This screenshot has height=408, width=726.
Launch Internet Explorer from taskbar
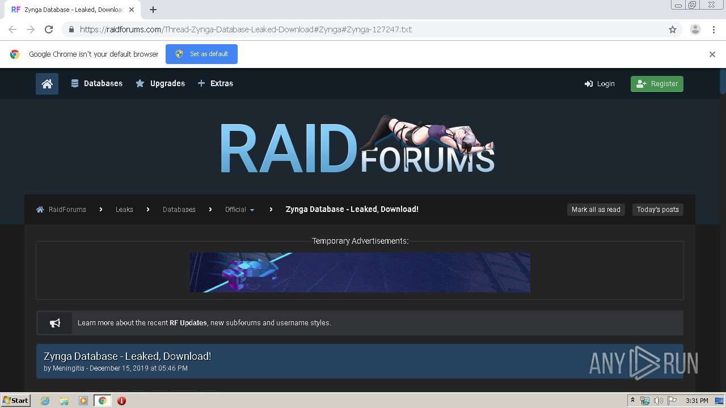(x=45, y=401)
